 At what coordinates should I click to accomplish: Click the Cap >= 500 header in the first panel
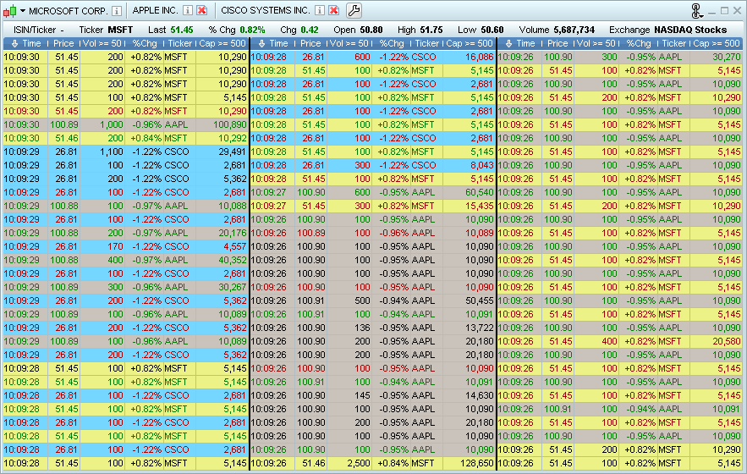pos(222,43)
